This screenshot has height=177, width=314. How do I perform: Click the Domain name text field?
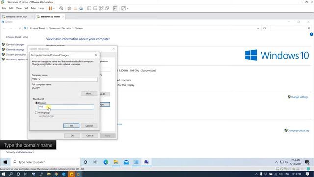click(x=66, y=107)
